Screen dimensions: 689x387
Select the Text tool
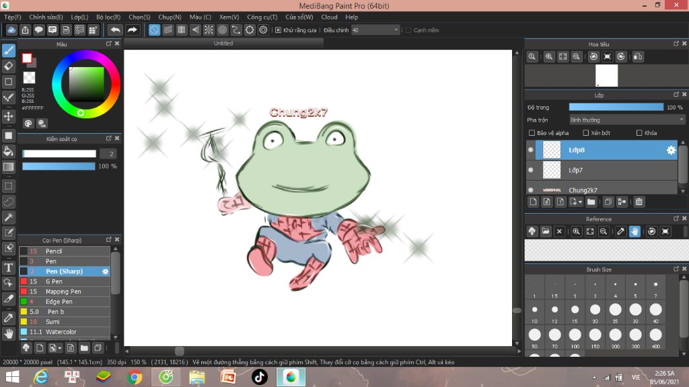[8, 267]
